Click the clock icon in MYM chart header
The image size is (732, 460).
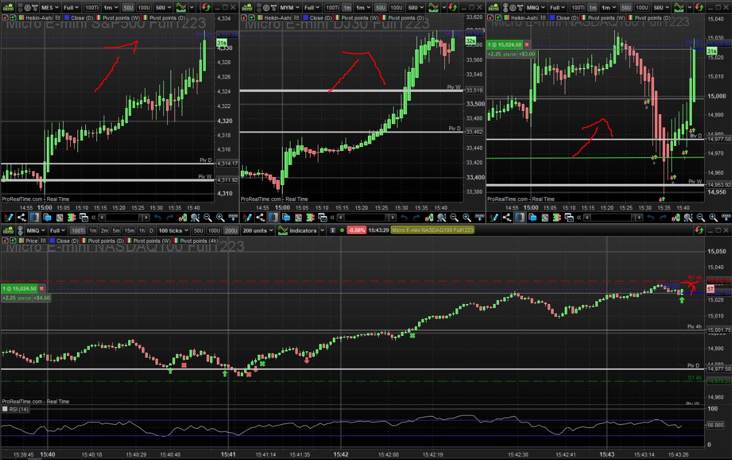pyautogui.click(x=266, y=8)
